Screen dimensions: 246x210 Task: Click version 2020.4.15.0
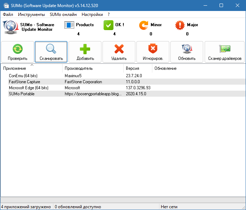136,94
